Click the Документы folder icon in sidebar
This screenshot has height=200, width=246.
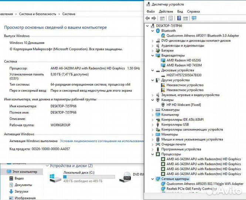(11, 185)
